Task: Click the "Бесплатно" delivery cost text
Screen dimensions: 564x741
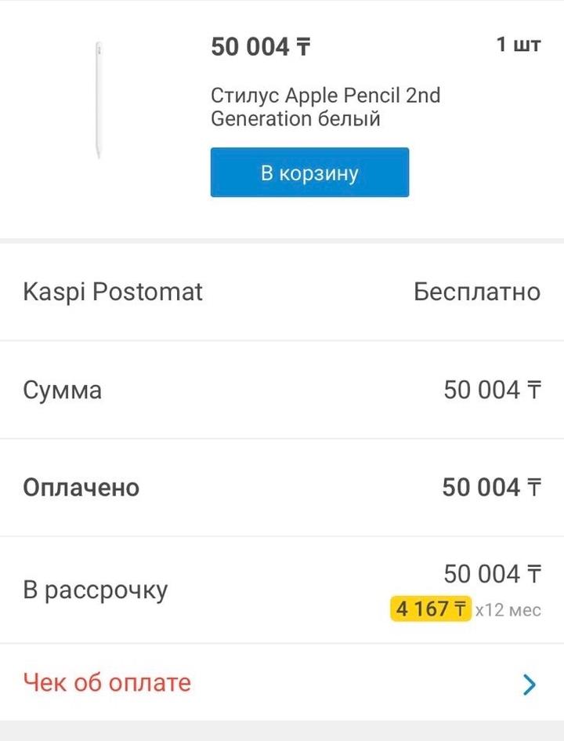Action: [x=476, y=292]
